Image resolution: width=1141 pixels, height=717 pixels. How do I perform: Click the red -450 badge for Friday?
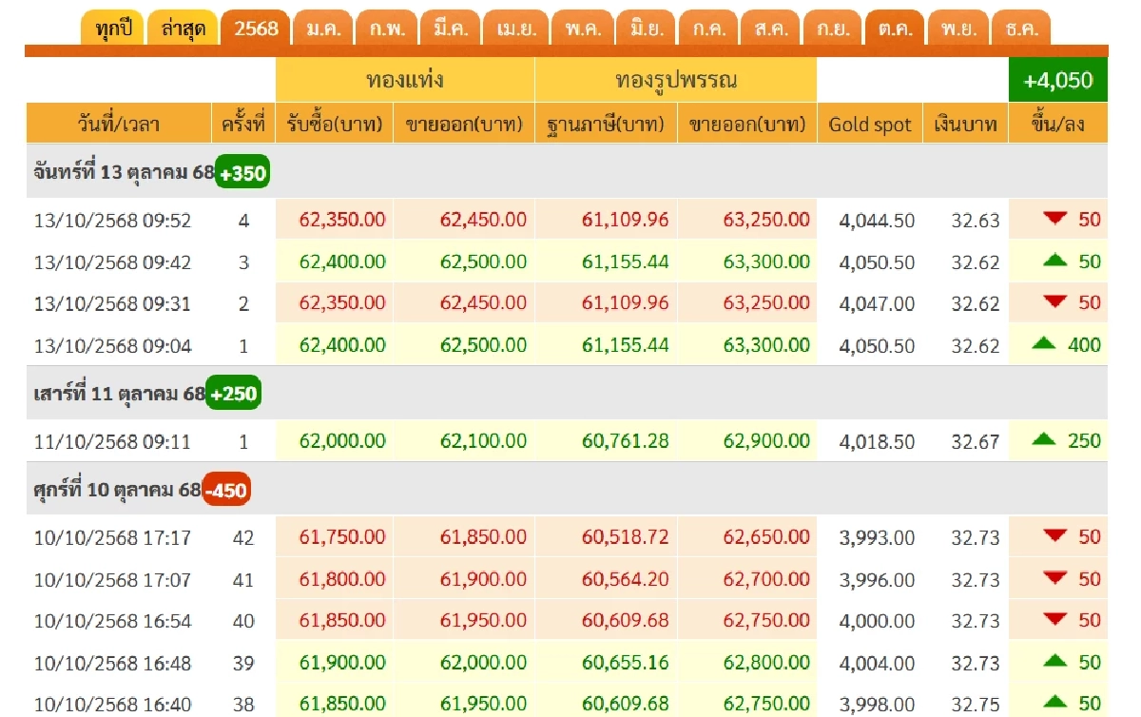click(226, 490)
